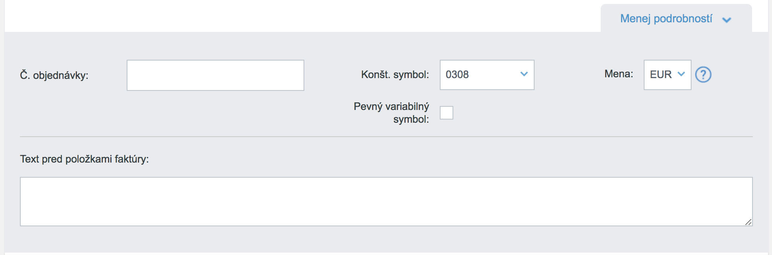
Task: Open the Konšt. symbol dropdown showing 0308
Action: 487,75
